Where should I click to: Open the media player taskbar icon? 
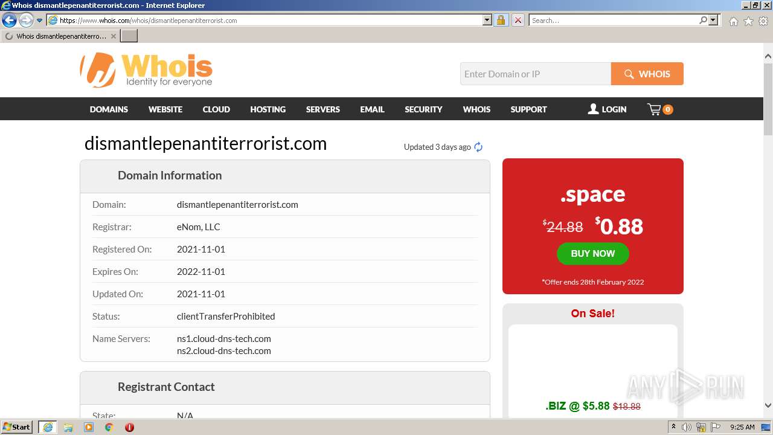(x=89, y=427)
